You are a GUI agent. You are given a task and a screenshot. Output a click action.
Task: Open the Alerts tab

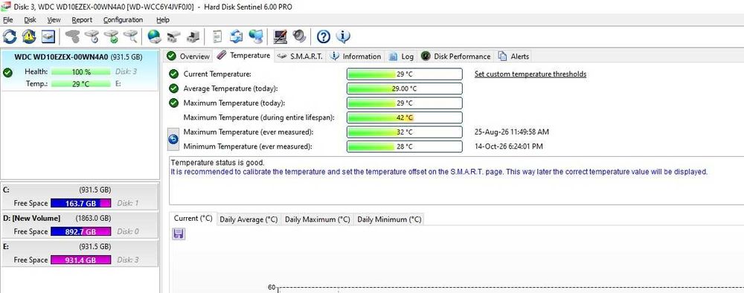[x=514, y=57]
